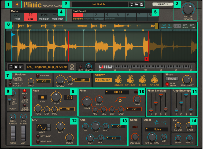This screenshot has width=203, height=150.
Task: Open Start Position MOD source dropdown
Action: [43, 81]
